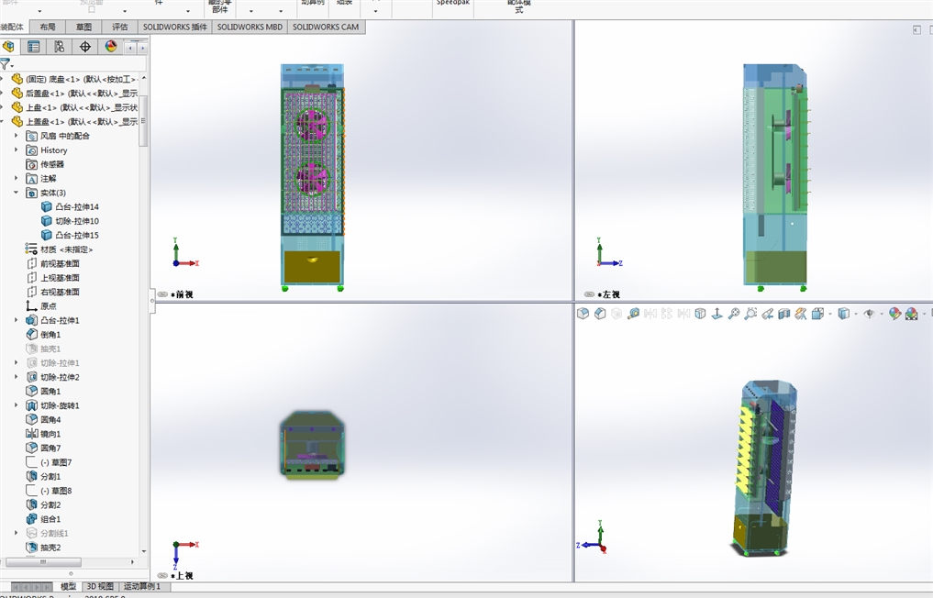Select the 分割1 split feature

pos(43,476)
